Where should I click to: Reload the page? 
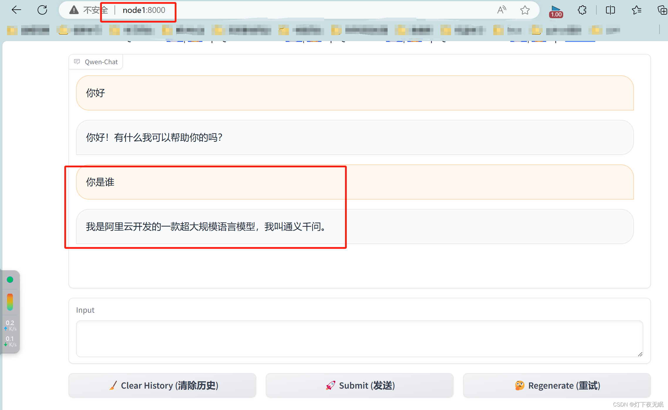tap(42, 10)
